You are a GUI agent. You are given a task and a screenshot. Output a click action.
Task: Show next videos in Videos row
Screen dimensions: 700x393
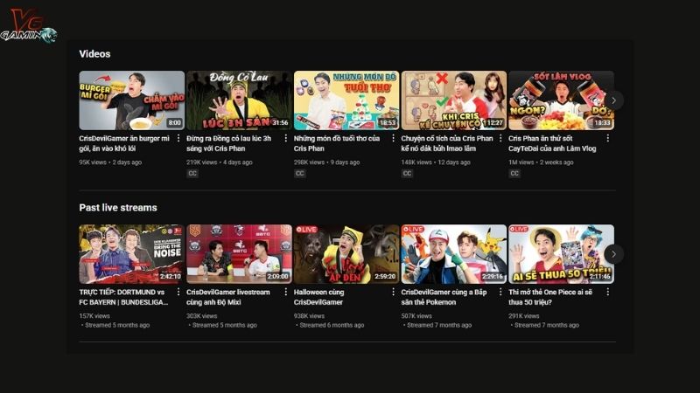coord(614,100)
